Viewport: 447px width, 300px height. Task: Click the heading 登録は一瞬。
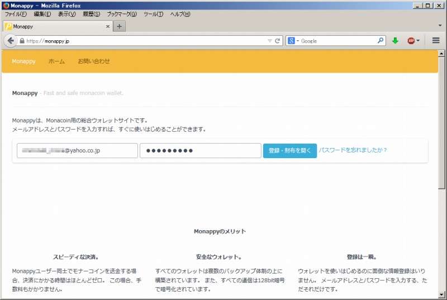tap(362, 257)
